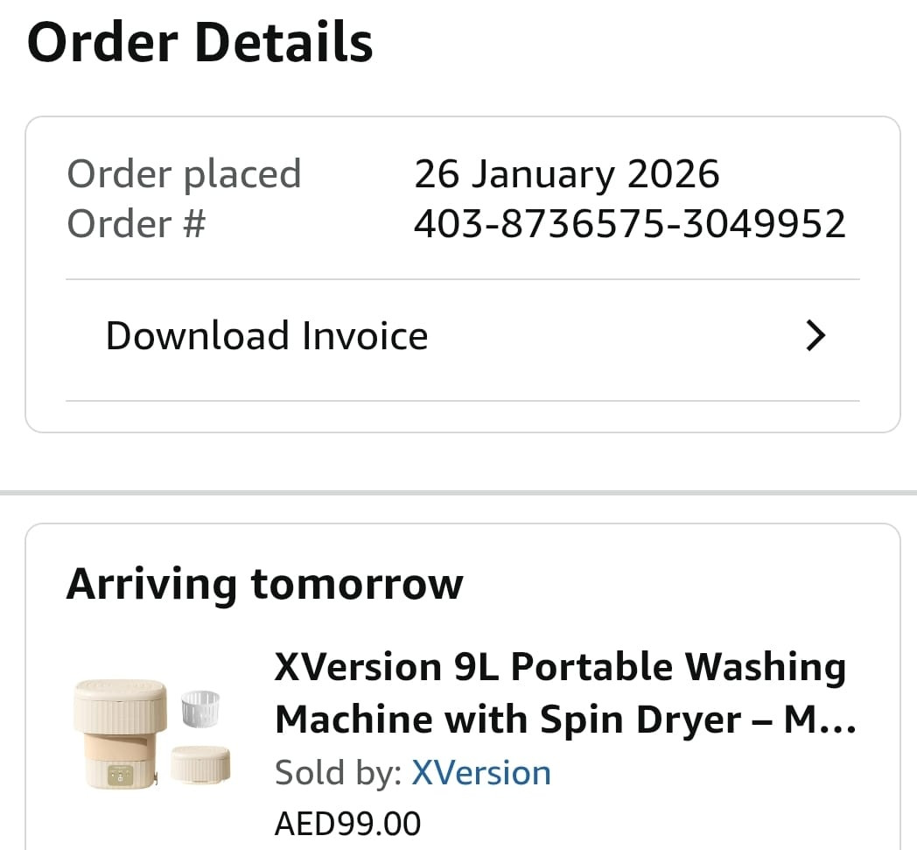Click the folded compact washer in product image

coord(200,764)
